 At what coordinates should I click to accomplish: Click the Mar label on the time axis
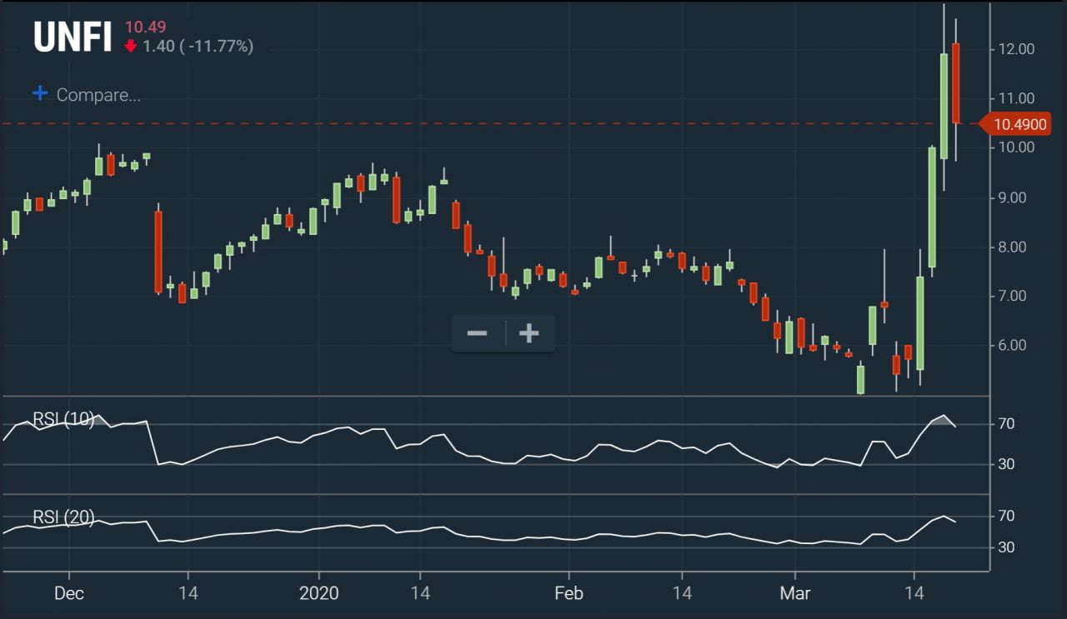pos(796,593)
